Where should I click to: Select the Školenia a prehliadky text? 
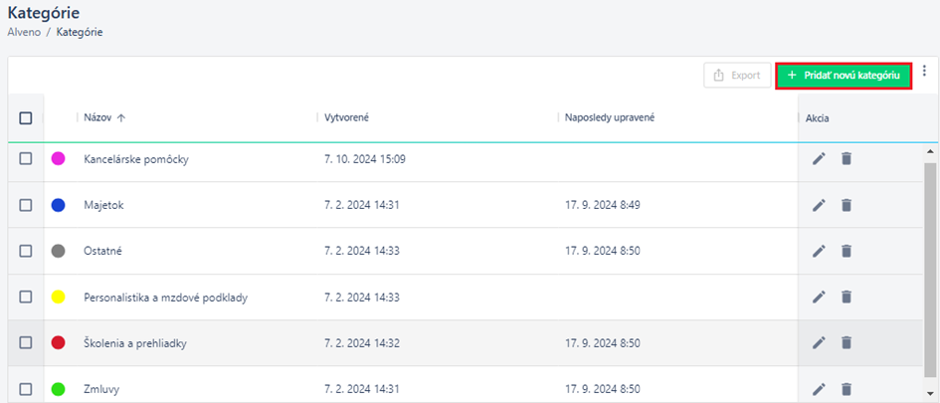click(x=135, y=343)
